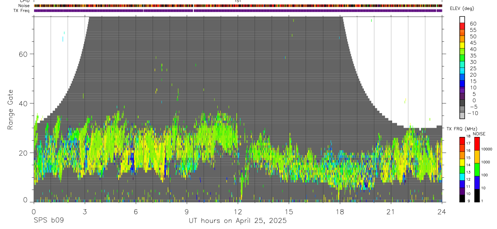Click the red 10000 noise scale block
This screenshot has height=229, width=497.
(x=476, y=144)
